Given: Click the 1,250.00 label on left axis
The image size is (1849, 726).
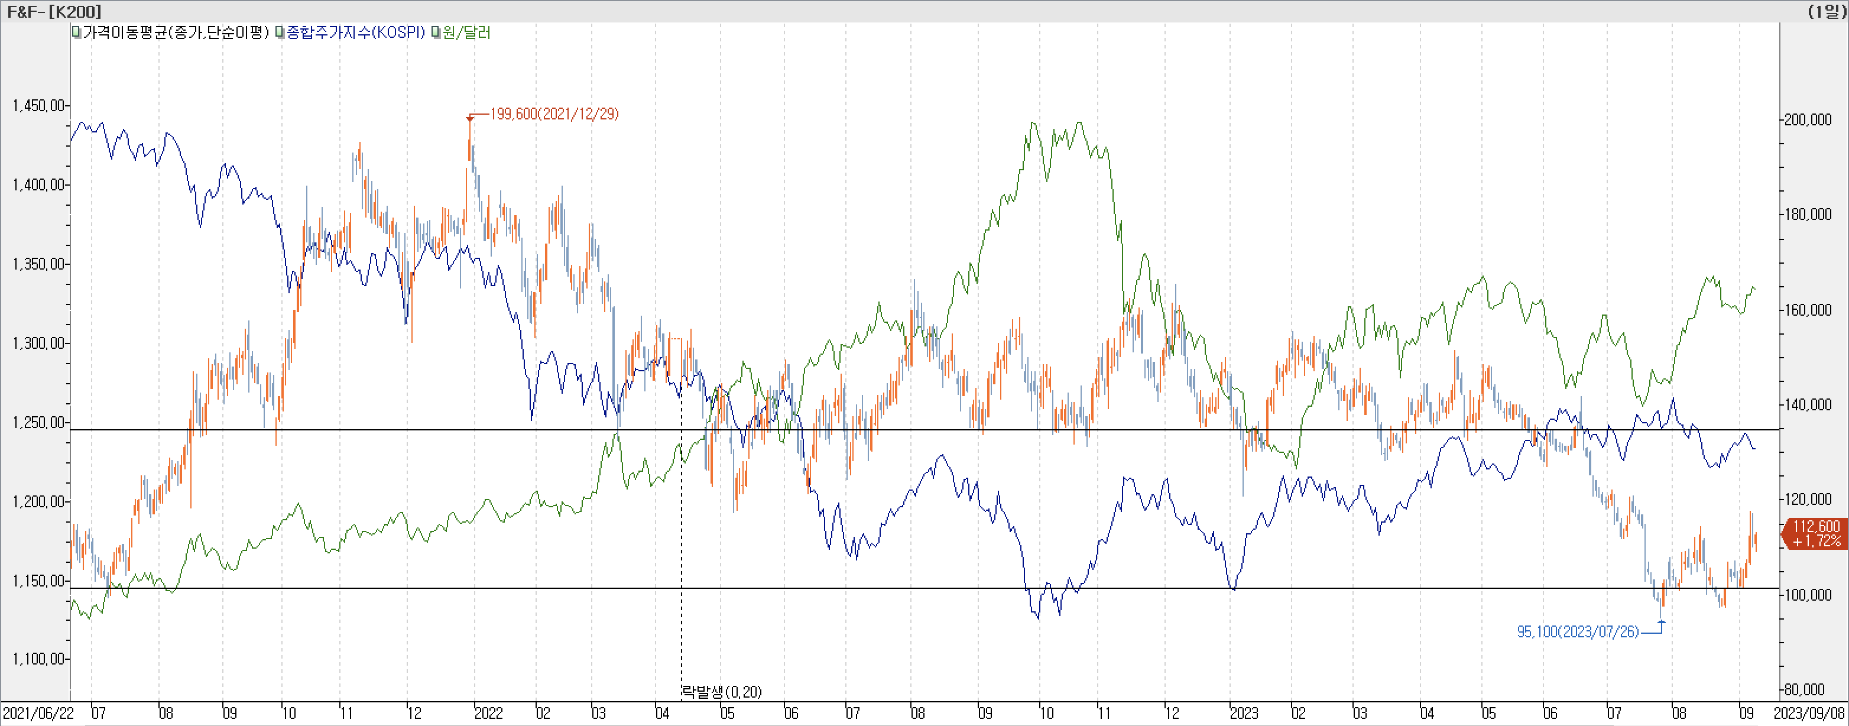Looking at the screenshot, I should coord(38,422).
